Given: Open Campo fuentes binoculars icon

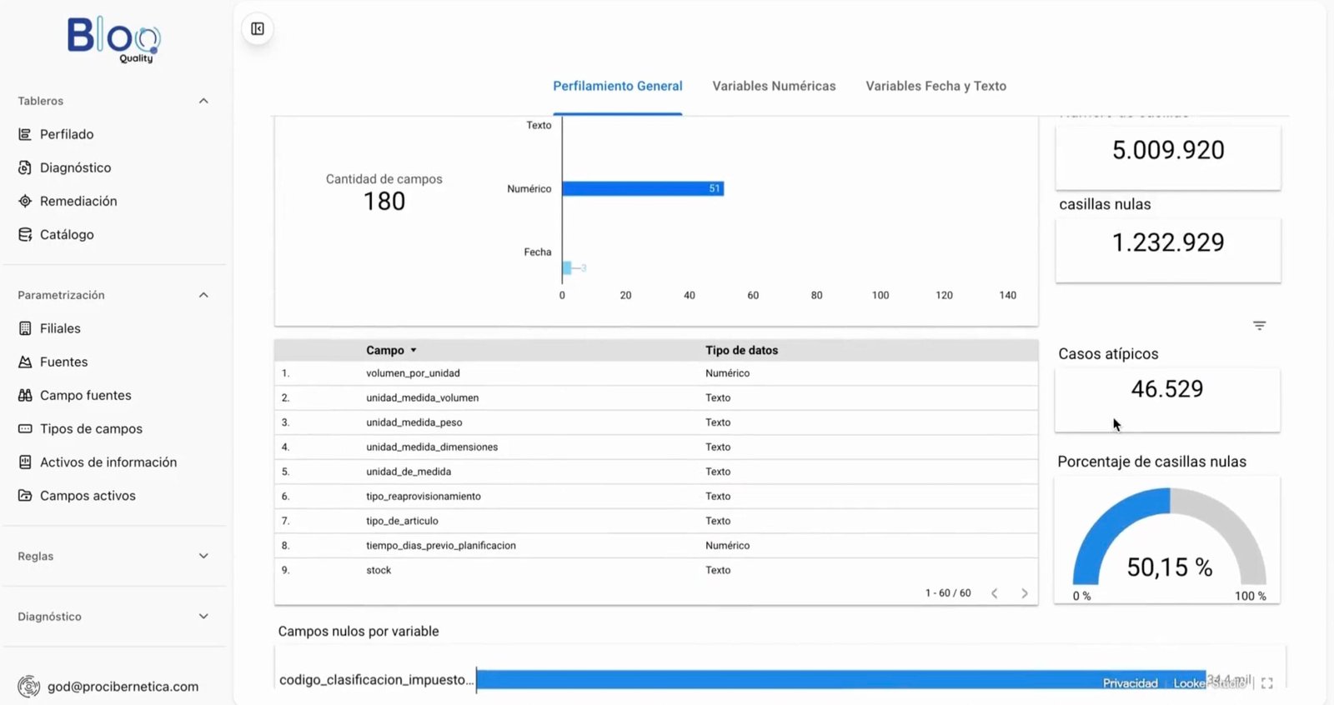Looking at the screenshot, I should tap(25, 395).
